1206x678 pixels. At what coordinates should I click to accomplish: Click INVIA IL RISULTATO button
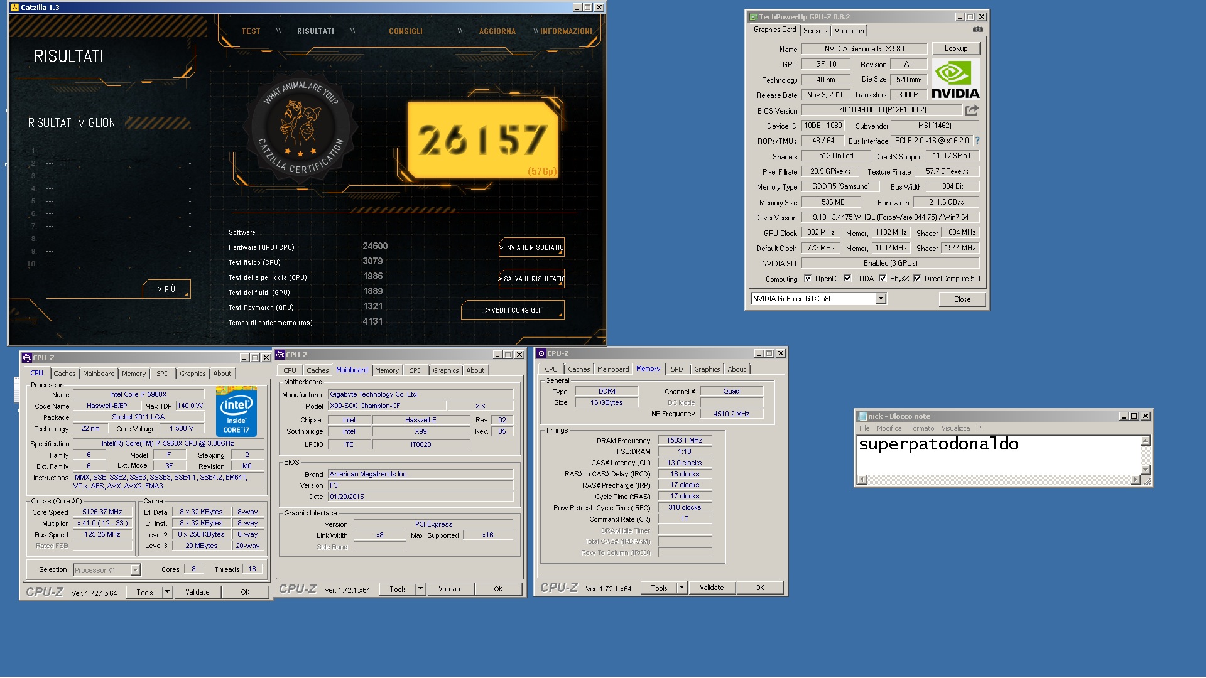coord(531,247)
